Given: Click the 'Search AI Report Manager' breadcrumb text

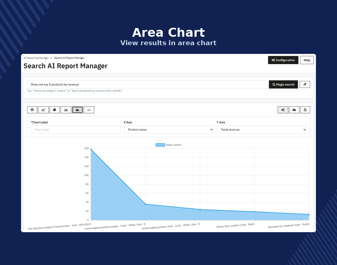Looking at the screenshot, I should pyautogui.click(x=69, y=58).
